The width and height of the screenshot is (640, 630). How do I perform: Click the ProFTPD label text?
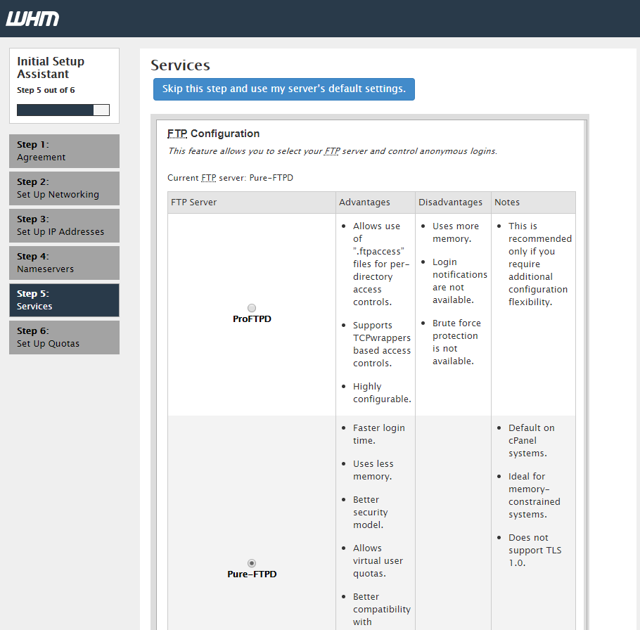(252, 319)
